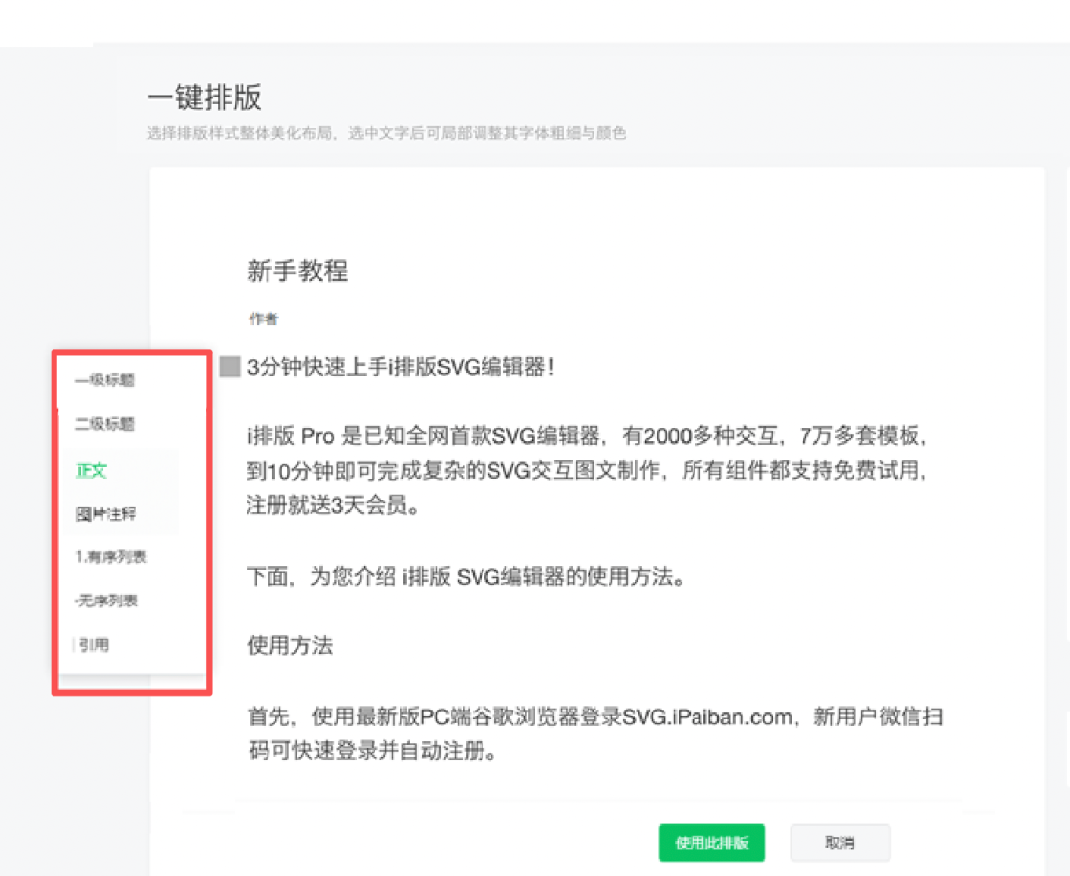The image size is (1070, 876).
Task: Click the 使用此排版 green button
Action: click(711, 842)
